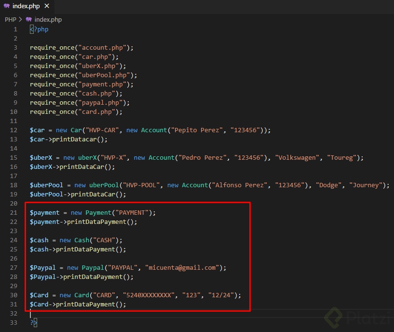Open the PHP folder breadcrumb
The width and height of the screenshot is (394, 332).
[x=11, y=20]
